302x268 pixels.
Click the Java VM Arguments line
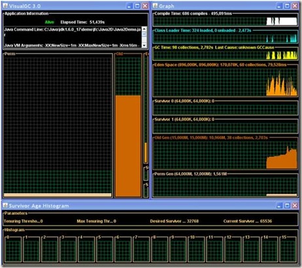71,45
